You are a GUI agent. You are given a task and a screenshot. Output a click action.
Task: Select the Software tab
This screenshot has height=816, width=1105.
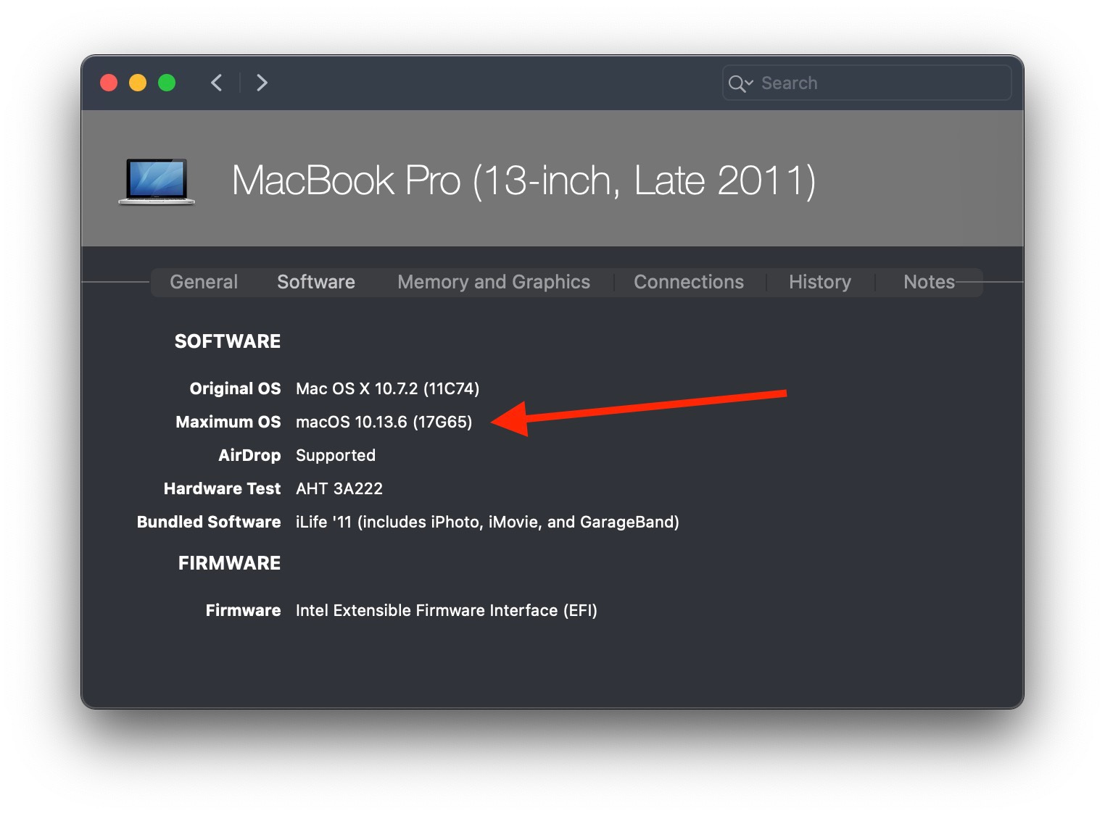316,282
